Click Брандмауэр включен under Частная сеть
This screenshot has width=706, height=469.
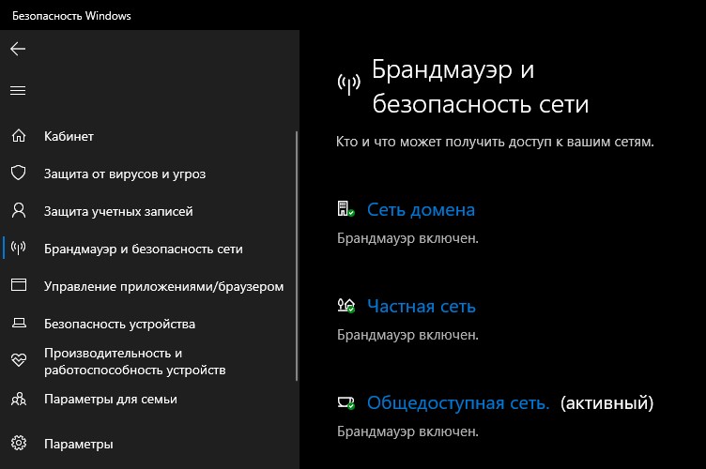408,335
